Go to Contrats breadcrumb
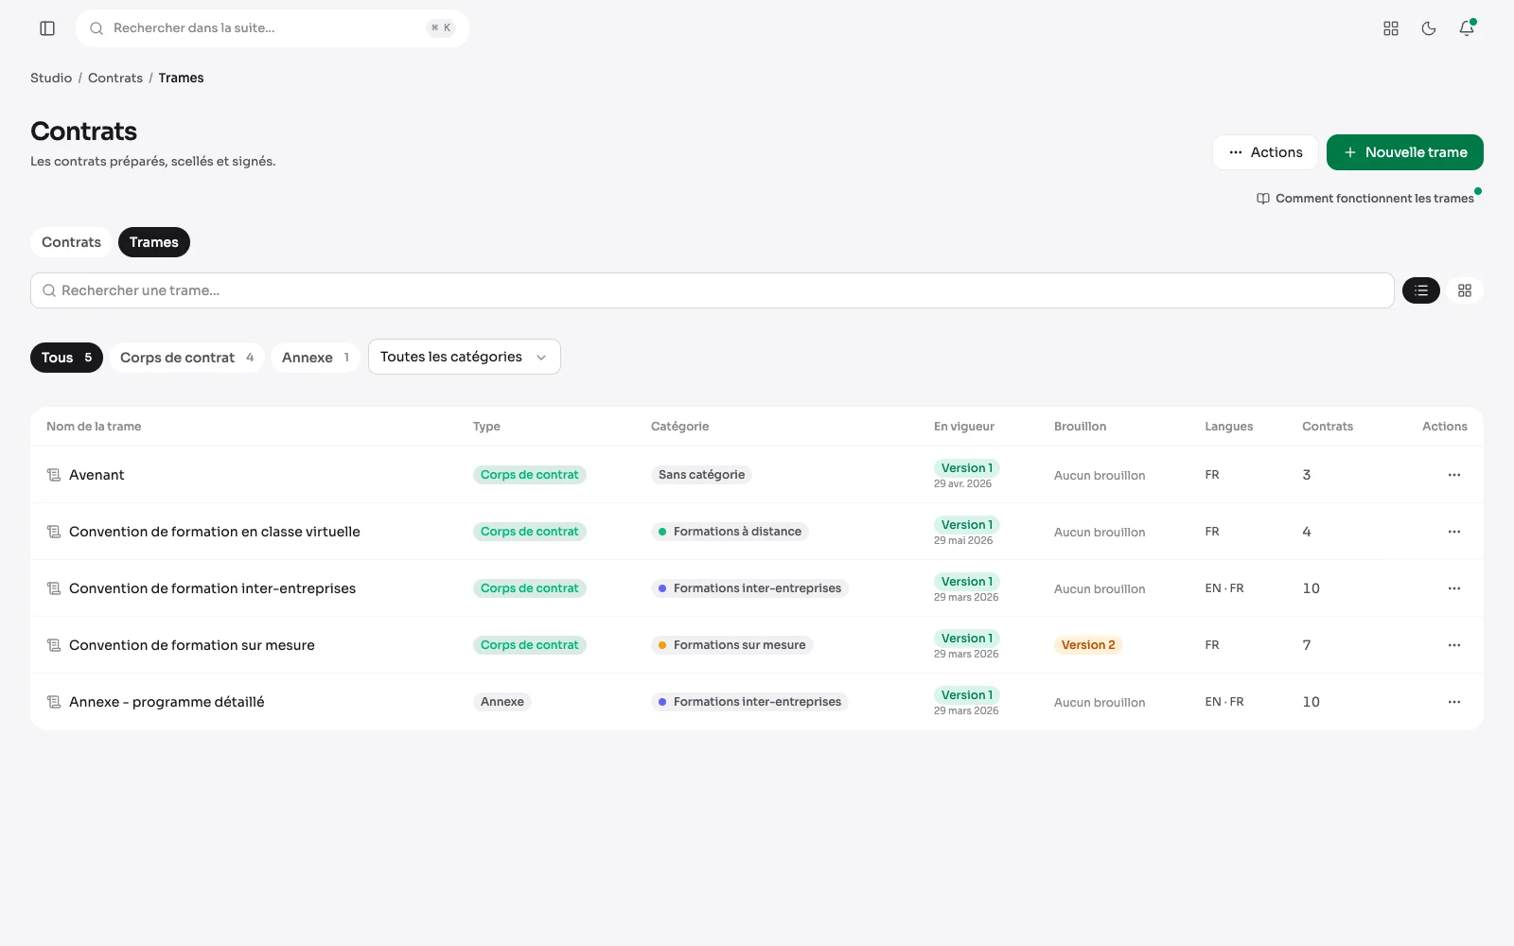This screenshot has width=1514, height=946. pos(115,78)
